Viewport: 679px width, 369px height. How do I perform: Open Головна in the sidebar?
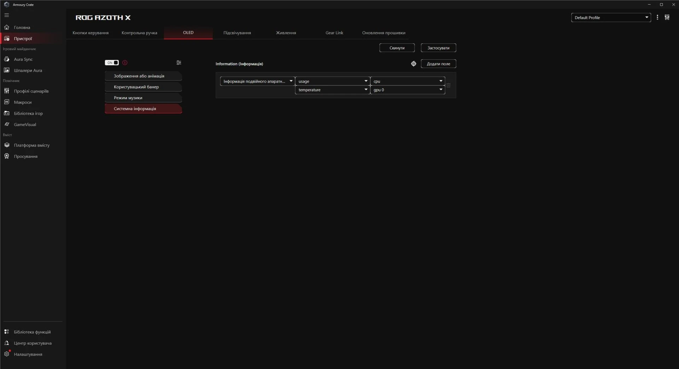pyautogui.click(x=33, y=27)
